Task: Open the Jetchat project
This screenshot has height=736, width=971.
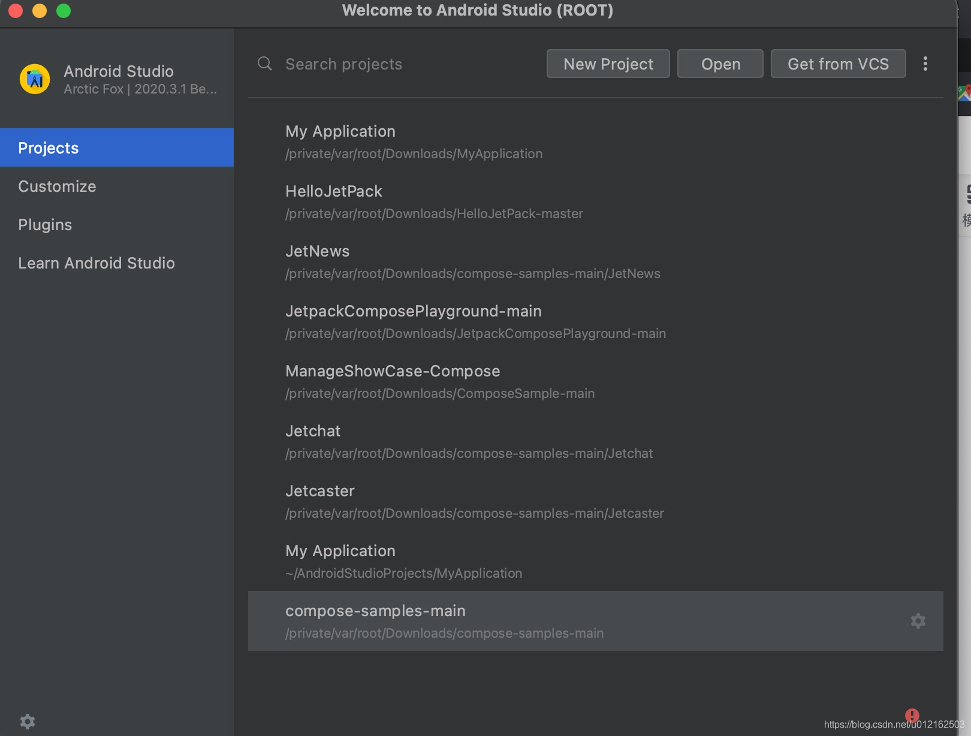Action: (596, 441)
